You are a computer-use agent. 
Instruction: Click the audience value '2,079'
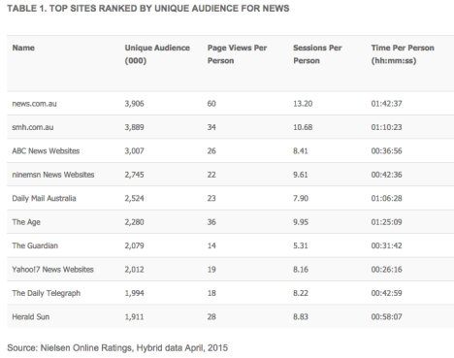(x=134, y=245)
